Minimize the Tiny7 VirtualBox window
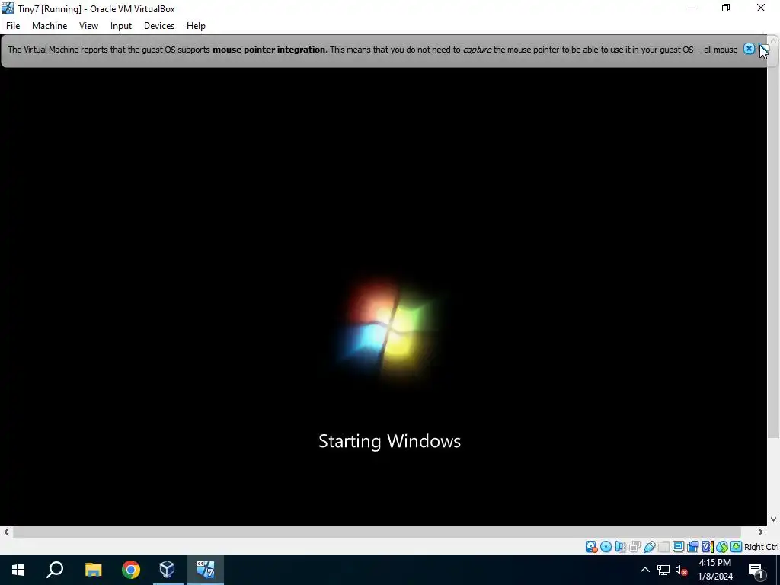Screen dimensions: 780x585 tap(692, 8)
